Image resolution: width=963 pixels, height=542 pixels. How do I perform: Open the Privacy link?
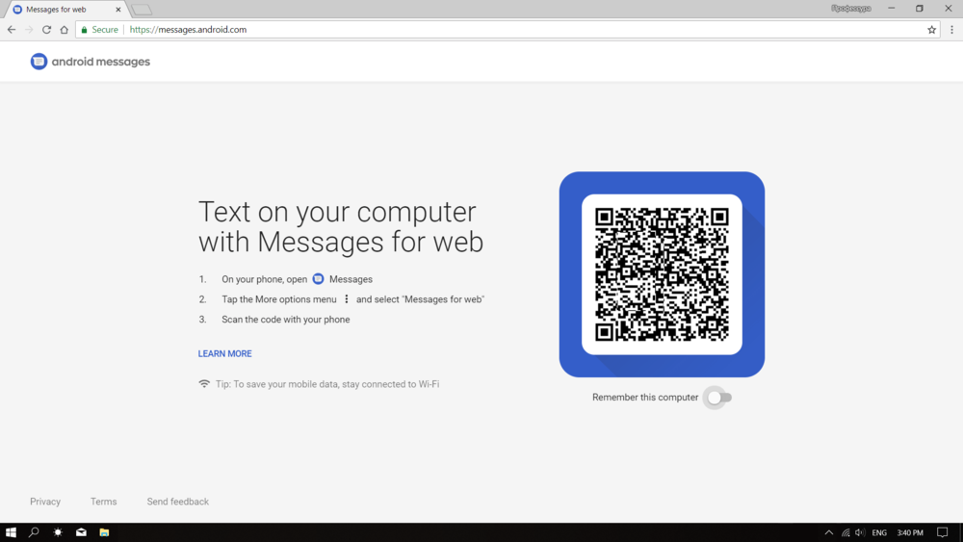45,502
